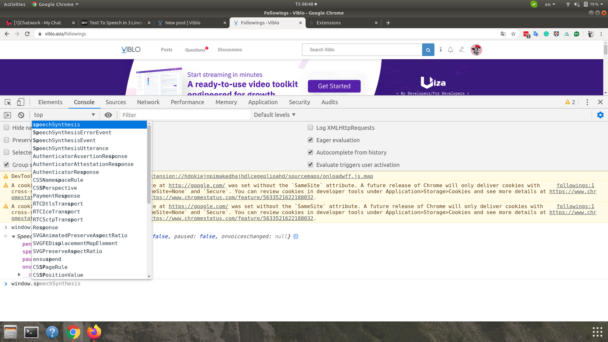
Task: Open the Performance tab
Action: 187,102
